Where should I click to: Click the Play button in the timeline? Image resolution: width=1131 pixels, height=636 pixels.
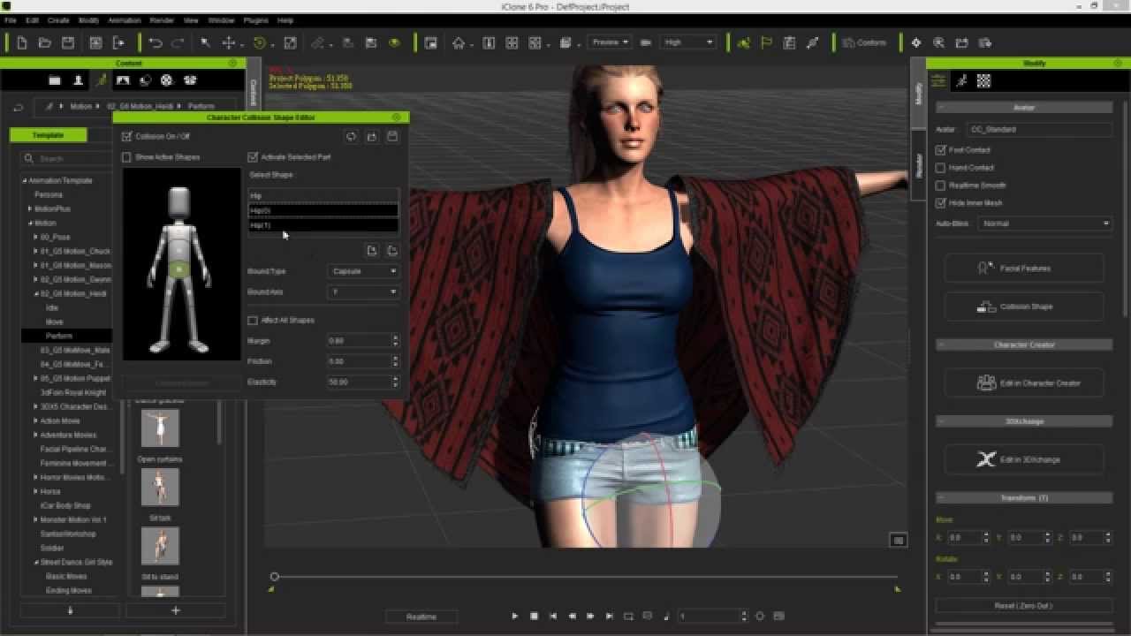[515, 616]
